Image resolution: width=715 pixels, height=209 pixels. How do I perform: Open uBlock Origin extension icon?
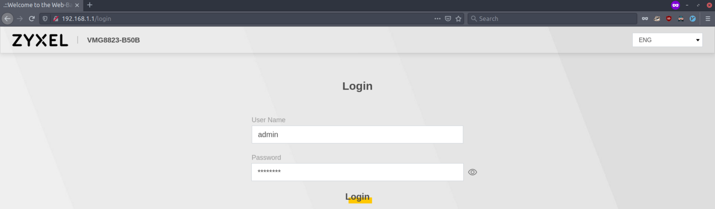[x=669, y=18]
